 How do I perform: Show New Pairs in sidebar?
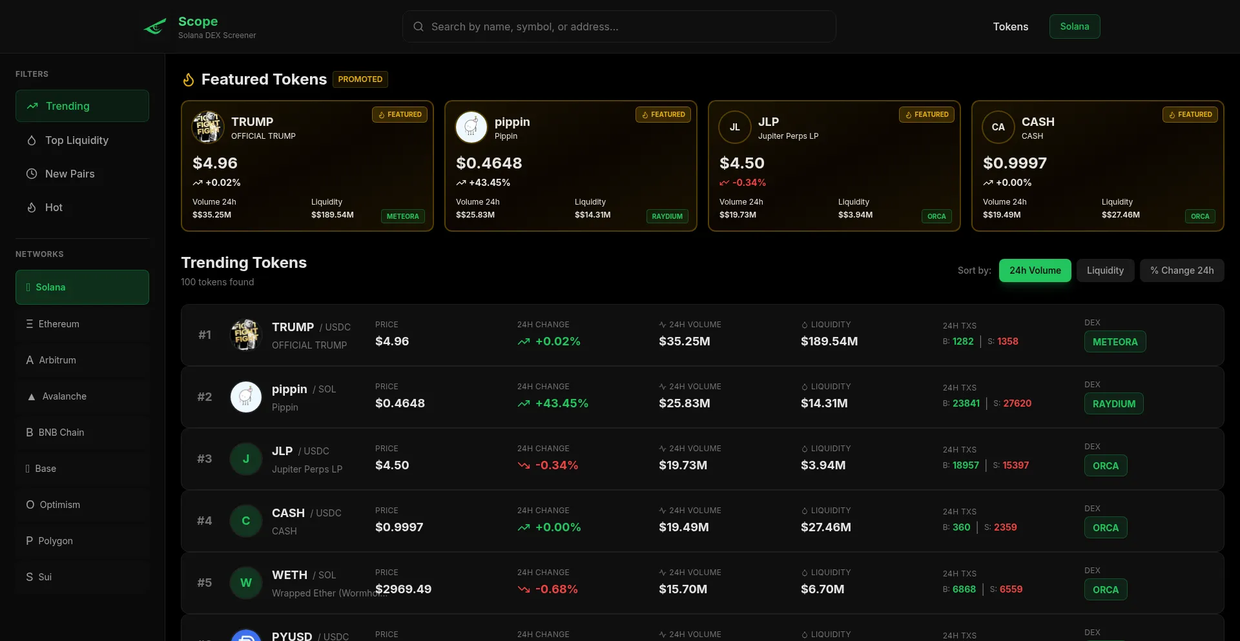click(x=82, y=174)
